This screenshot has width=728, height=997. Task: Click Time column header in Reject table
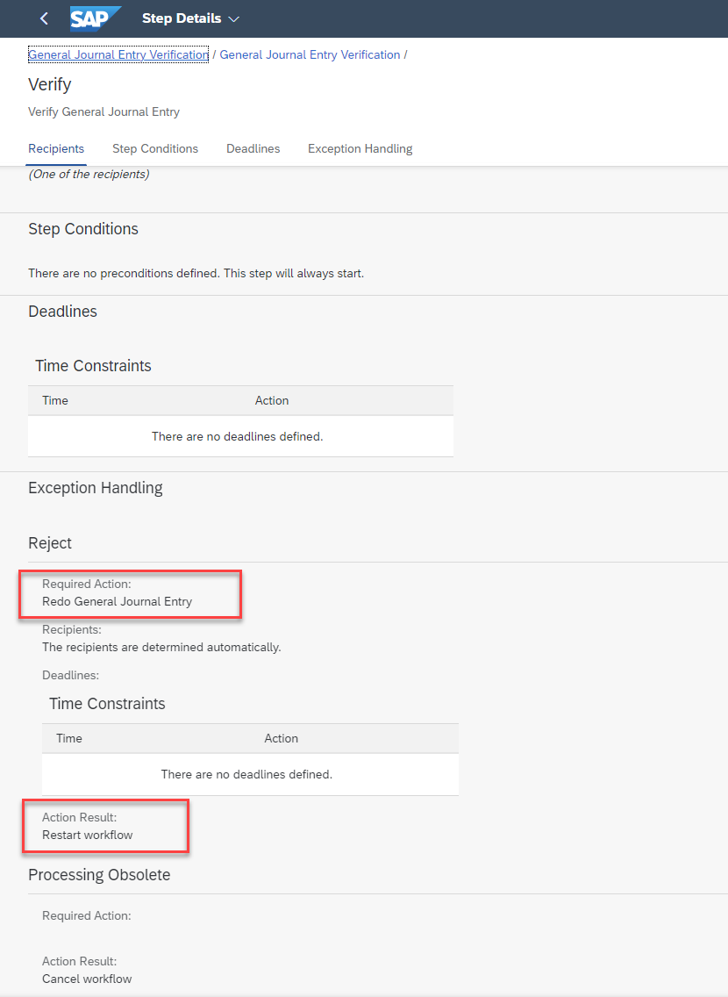69,738
